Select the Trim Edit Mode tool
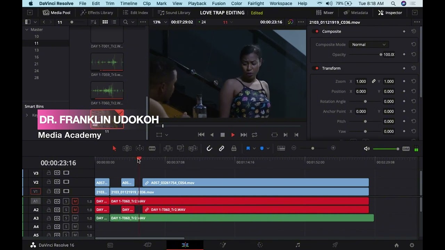Viewport: 445px width, 250px height. click(x=127, y=148)
